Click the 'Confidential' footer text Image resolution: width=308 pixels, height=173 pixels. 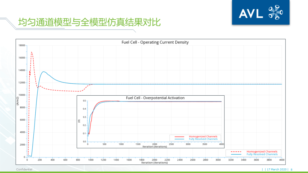click(24, 169)
